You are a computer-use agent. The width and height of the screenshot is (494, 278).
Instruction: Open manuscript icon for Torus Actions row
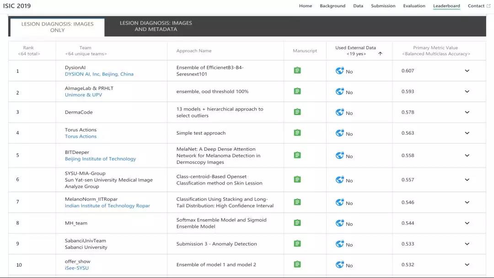pos(297,133)
